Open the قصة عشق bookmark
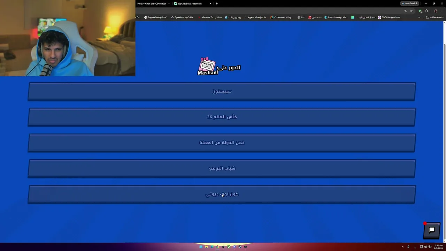 click(x=315, y=17)
